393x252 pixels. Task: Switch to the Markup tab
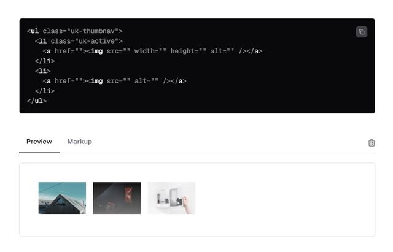(79, 142)
